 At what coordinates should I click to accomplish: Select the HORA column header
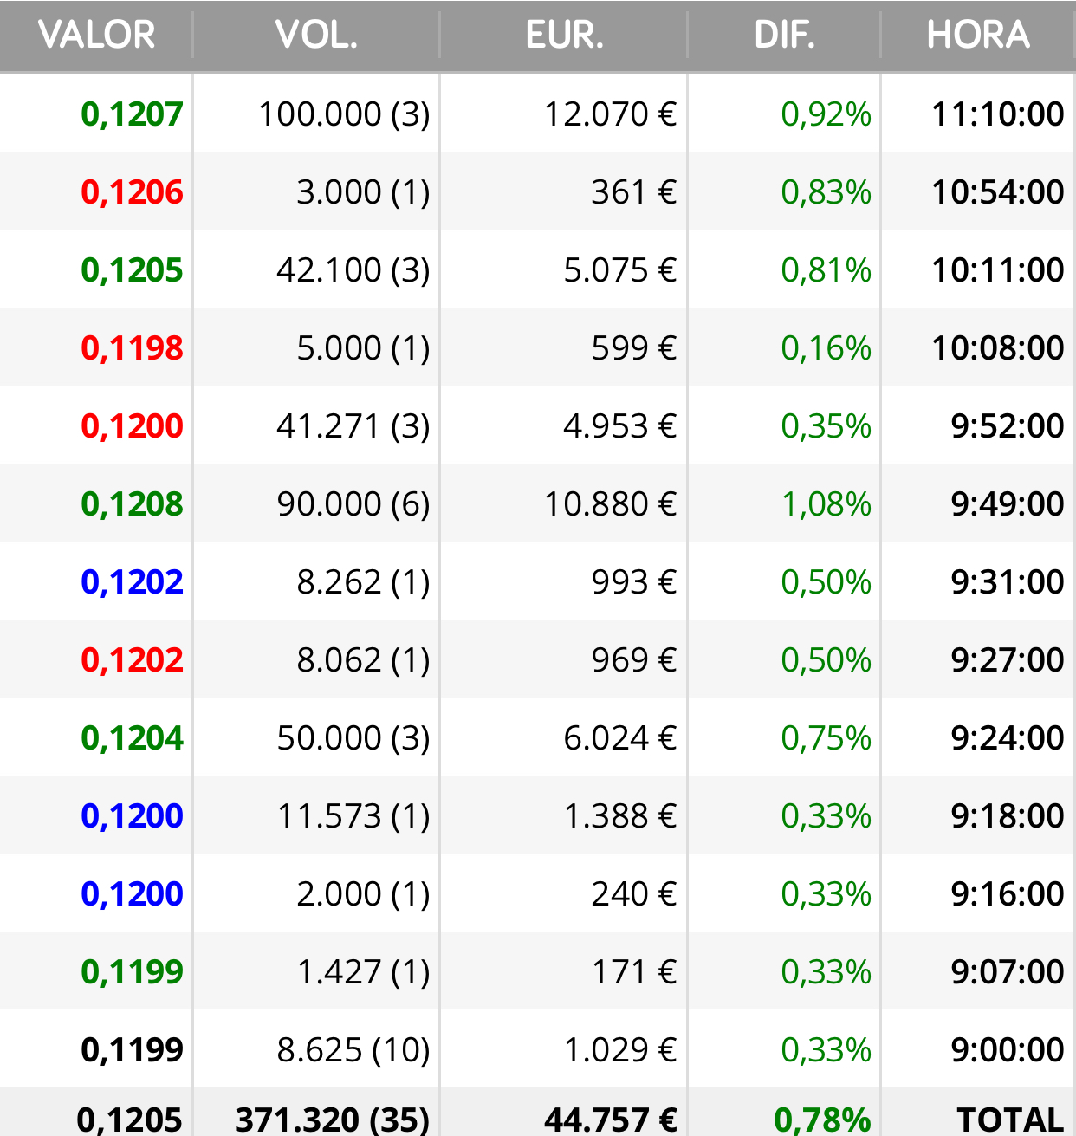tap(978, 36)
